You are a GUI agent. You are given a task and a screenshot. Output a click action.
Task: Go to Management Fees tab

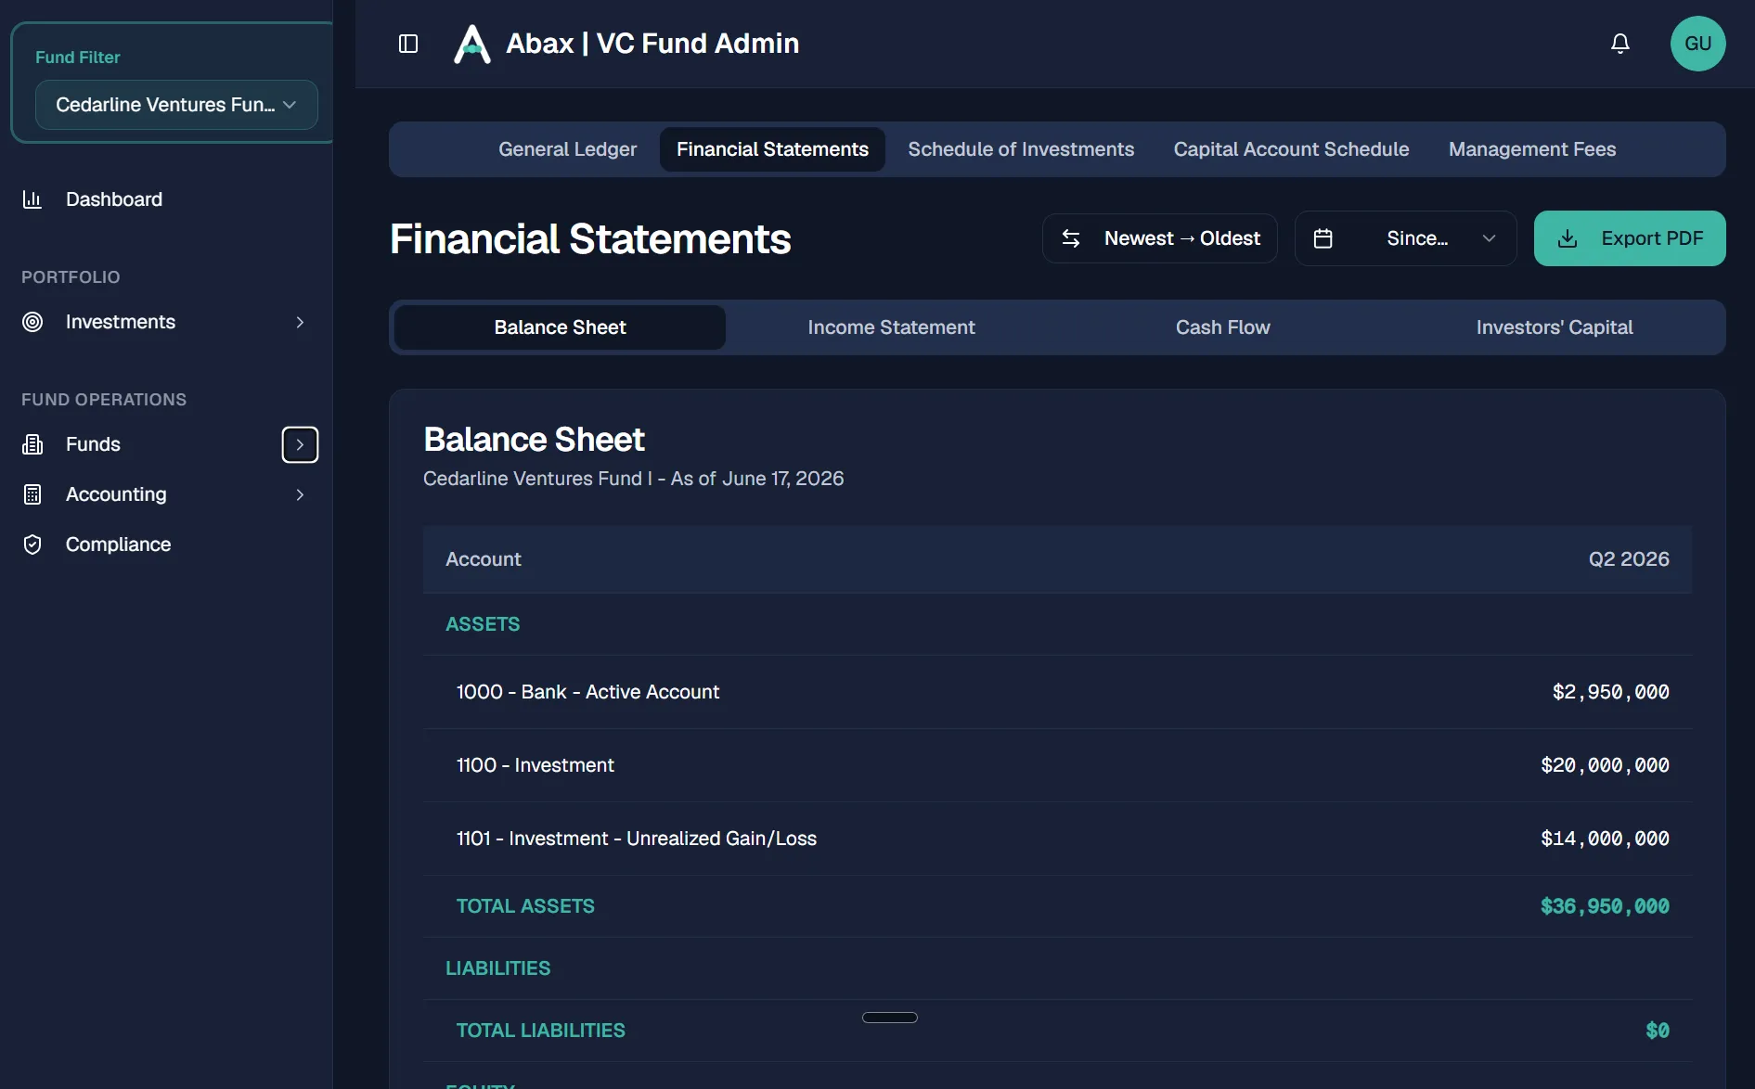coord(1532,149)
